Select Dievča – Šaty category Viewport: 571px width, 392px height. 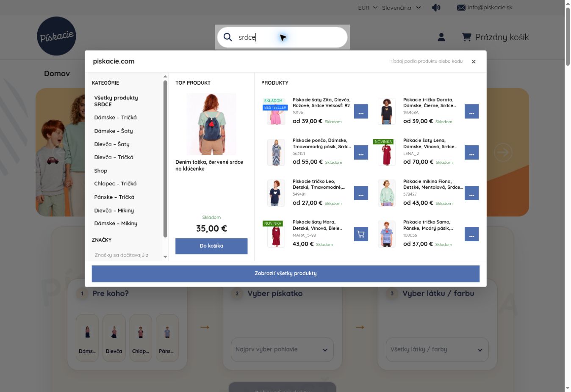tap(112, 144)
